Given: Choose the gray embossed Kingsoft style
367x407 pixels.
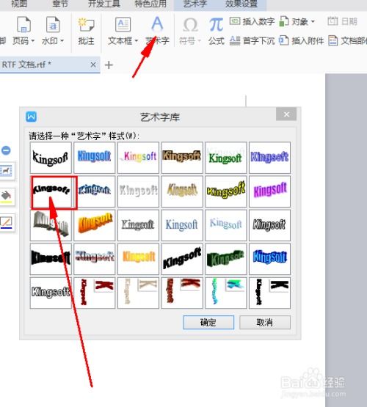Looking at the screenshot, I should 138,191.
